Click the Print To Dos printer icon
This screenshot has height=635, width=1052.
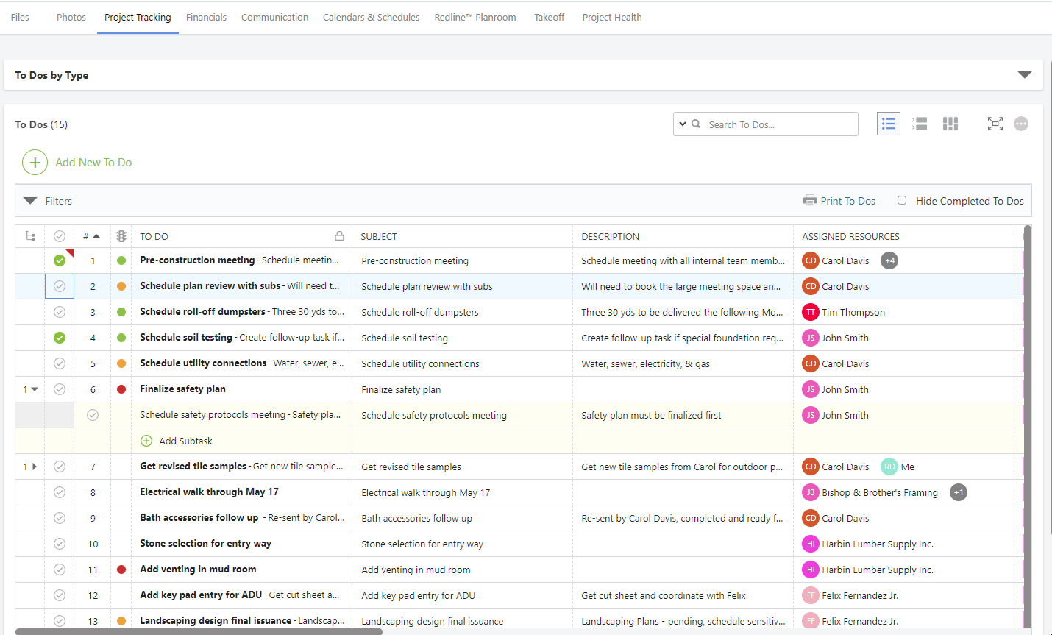(x=810, y=200)
